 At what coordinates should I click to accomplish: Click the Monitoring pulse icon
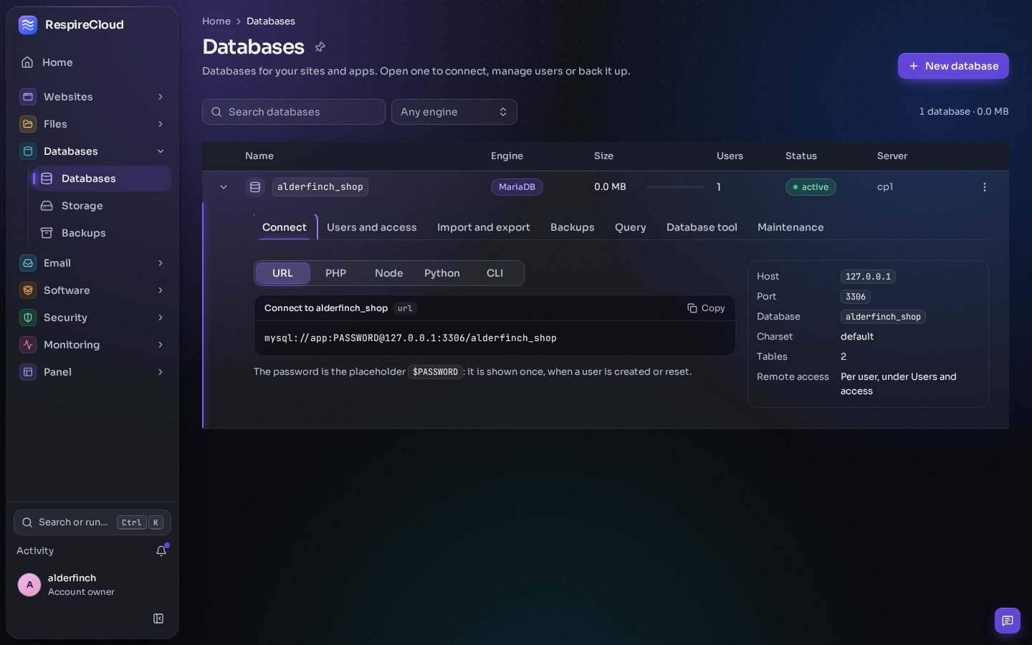[28, 345]
